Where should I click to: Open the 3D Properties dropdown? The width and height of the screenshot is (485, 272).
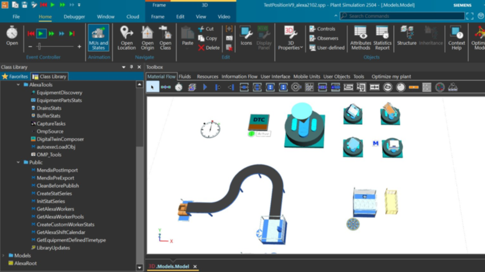click(290, 38)
